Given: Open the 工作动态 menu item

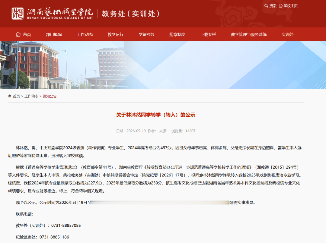Looking at the screenshot, I should point(85,34).
